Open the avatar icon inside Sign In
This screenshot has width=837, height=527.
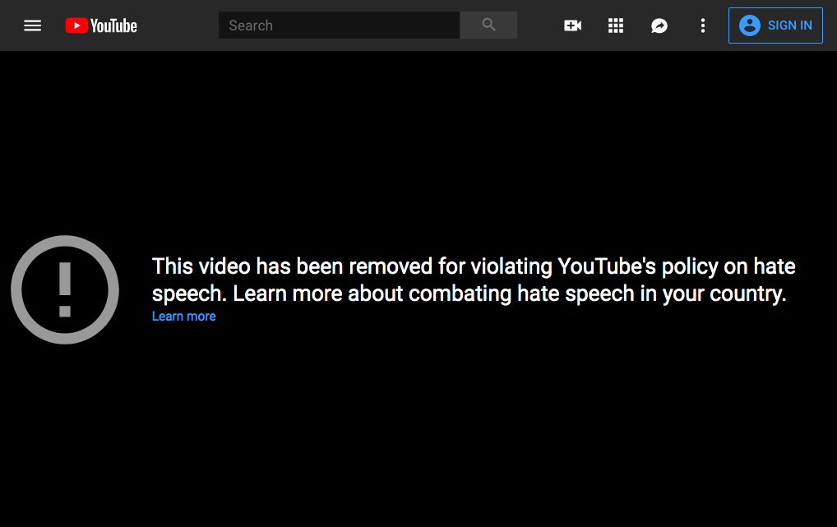point(749,25)
